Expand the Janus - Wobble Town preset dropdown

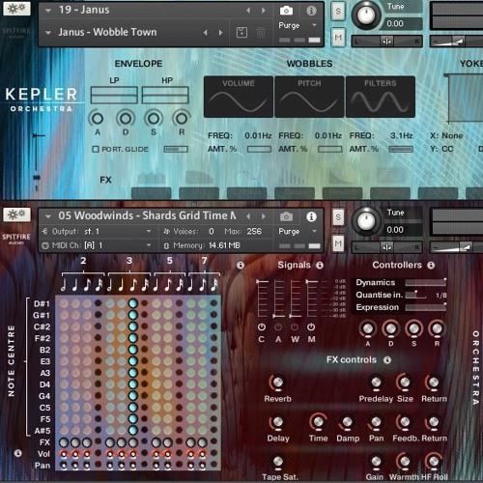[48, 33]
